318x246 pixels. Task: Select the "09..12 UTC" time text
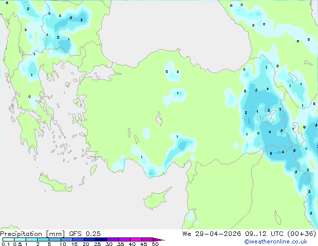(x=264, y=234)
